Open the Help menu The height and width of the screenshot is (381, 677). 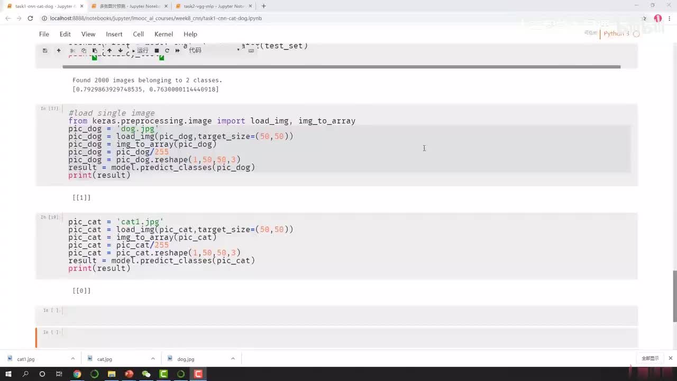[190, 34]
